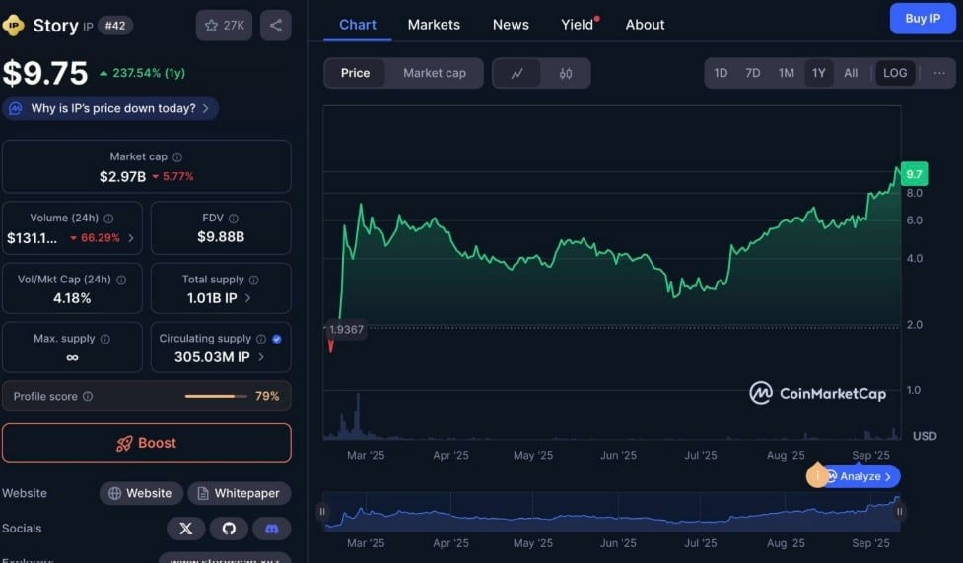Image resolution: width=963 pixels, height=563 pixels.
Task: Open the Whitepaper link
Action: [240, 493]
